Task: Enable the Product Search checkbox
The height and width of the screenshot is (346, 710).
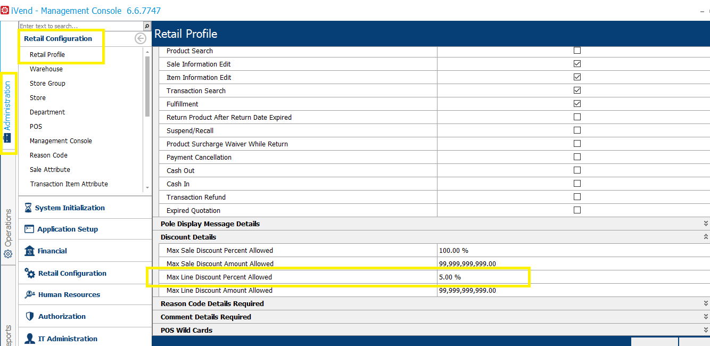Action: pyautogui.click(x=577, y=51)
